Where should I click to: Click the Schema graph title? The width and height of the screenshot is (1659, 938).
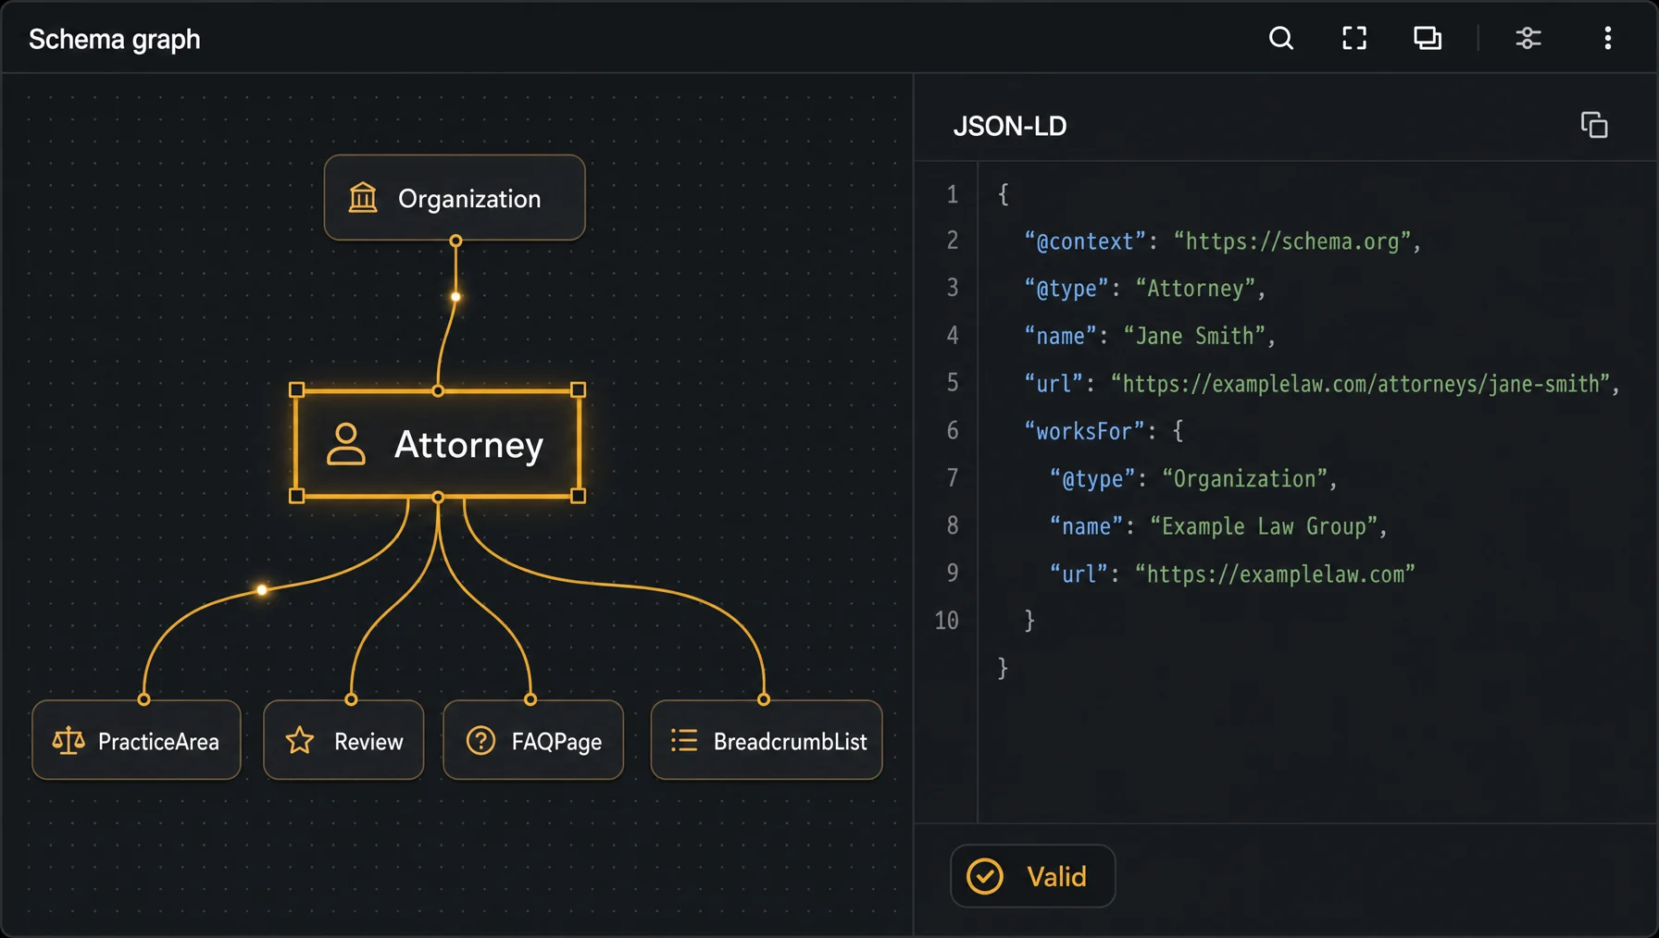pos(115,39)
